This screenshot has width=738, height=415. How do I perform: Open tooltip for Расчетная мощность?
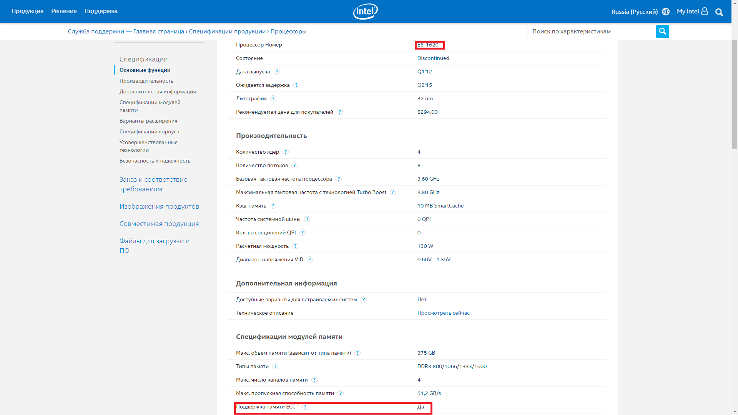(x=295, y=246)
